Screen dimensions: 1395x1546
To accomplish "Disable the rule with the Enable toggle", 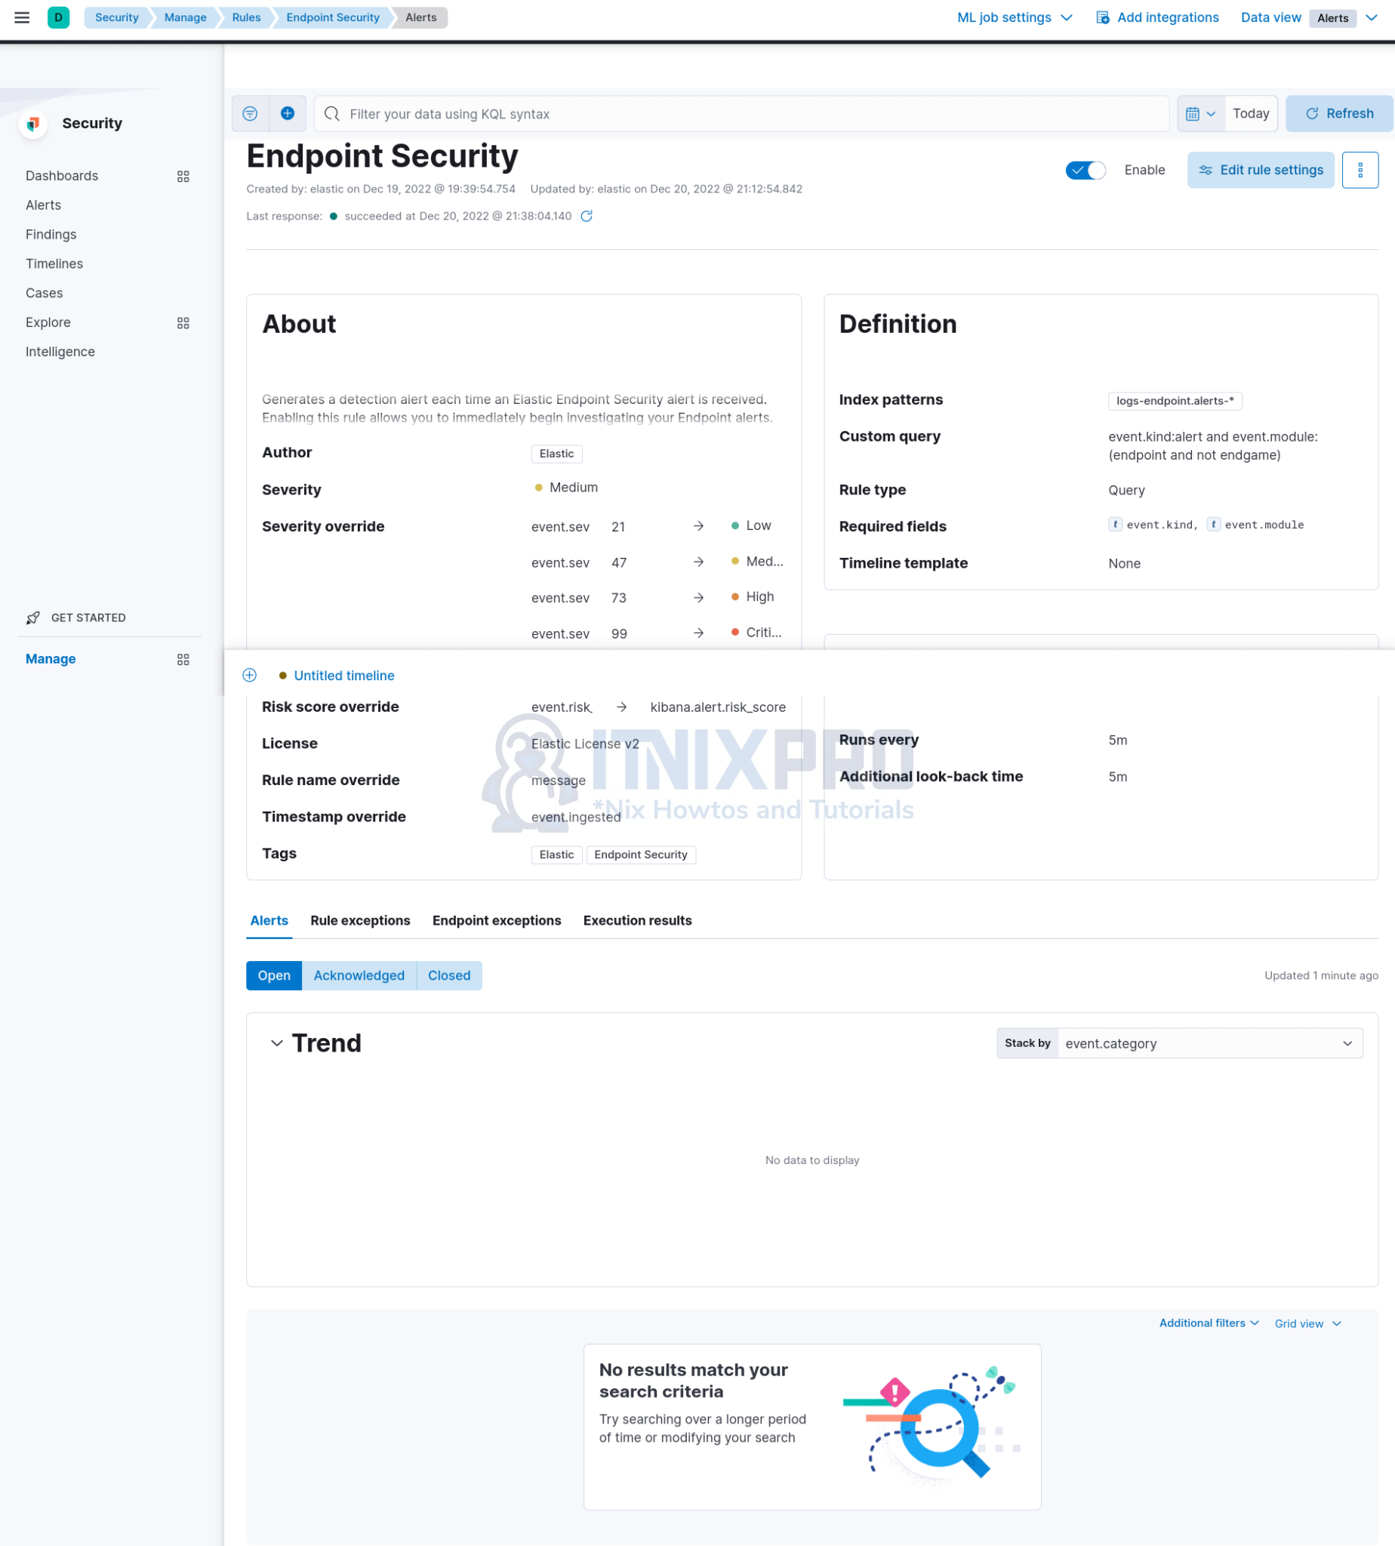I will coord(1086,170).
